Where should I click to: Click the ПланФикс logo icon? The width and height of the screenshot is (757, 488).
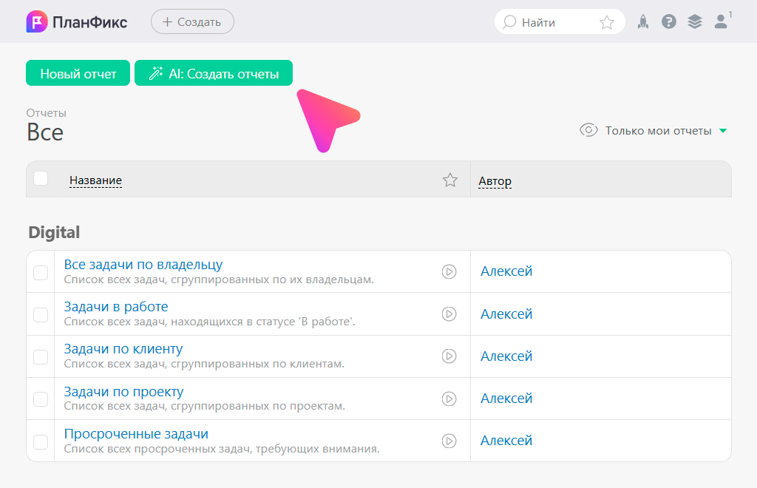(x=36, y=22)
